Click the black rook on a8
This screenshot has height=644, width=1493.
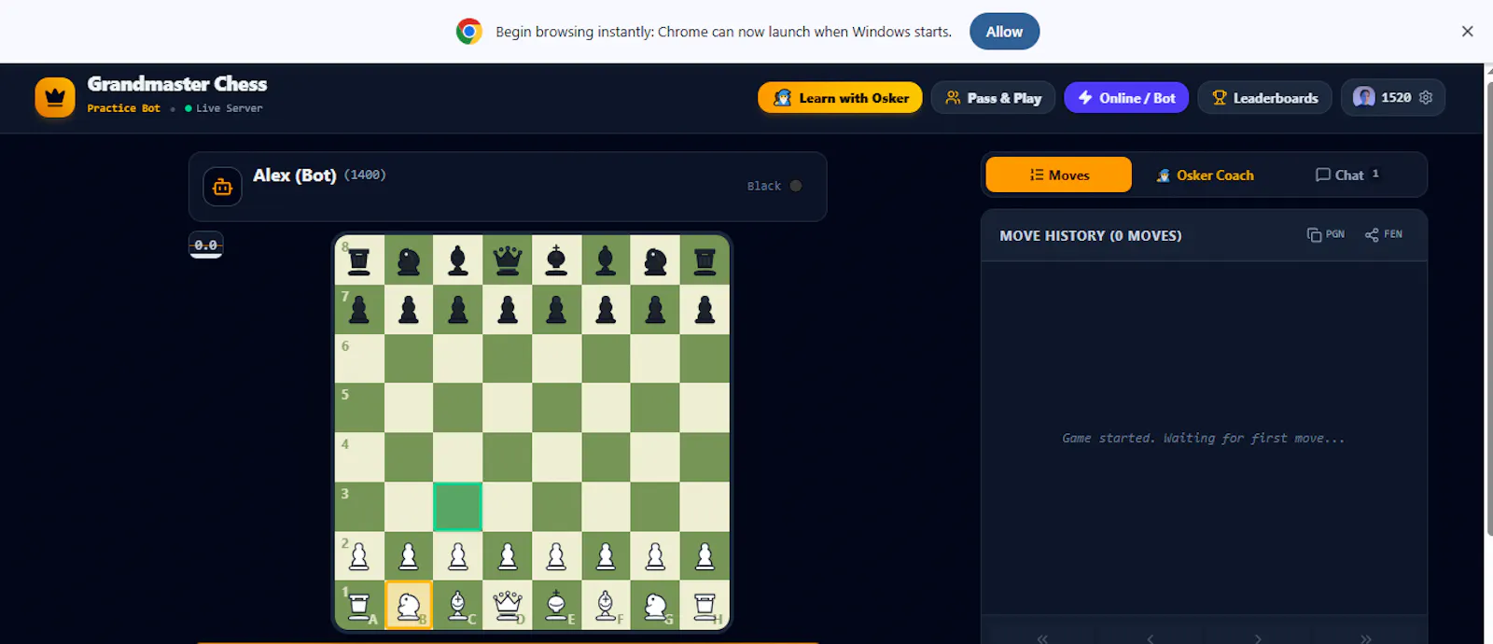coord(359,260)
